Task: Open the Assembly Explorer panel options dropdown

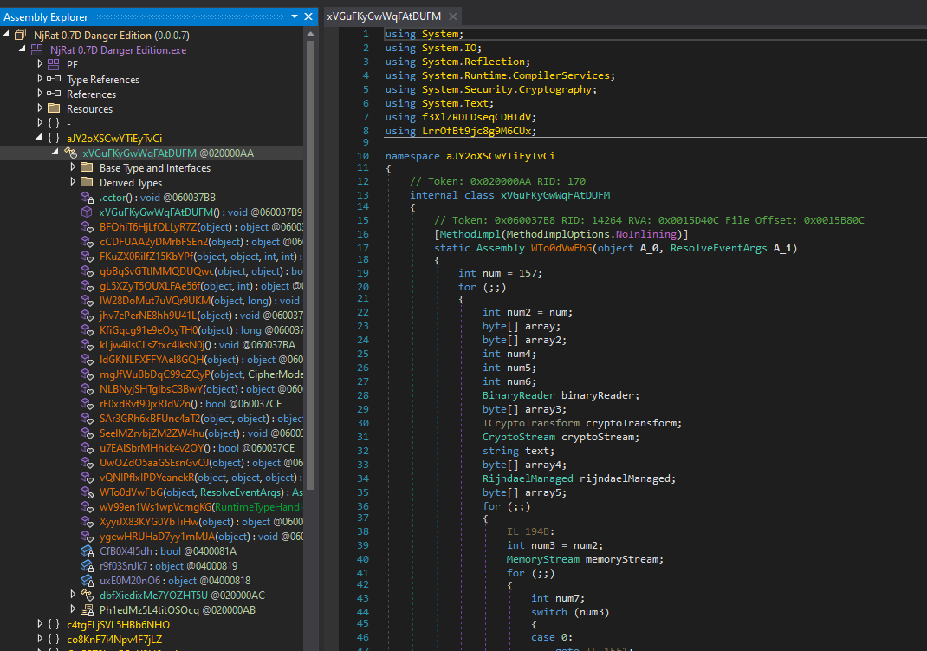Action: tap(295, 16)
